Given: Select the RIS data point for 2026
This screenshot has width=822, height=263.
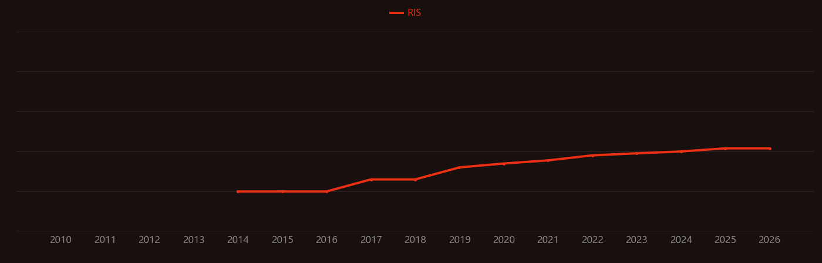Looking at the screenshot, I should [770, 149].
